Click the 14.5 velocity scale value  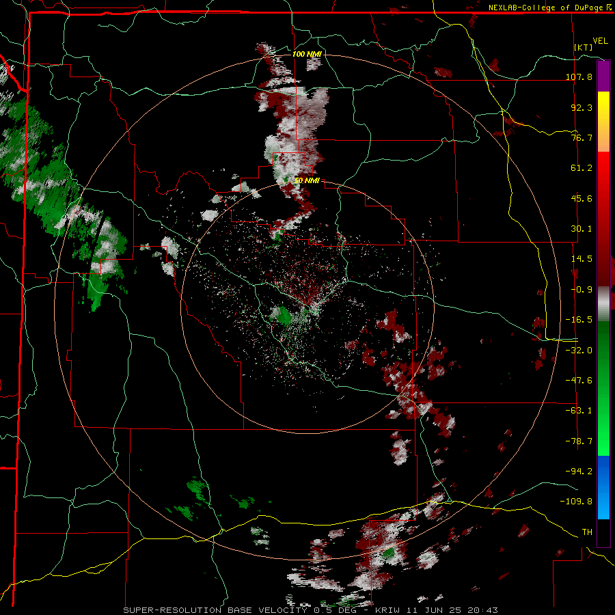tap(582, 259)
